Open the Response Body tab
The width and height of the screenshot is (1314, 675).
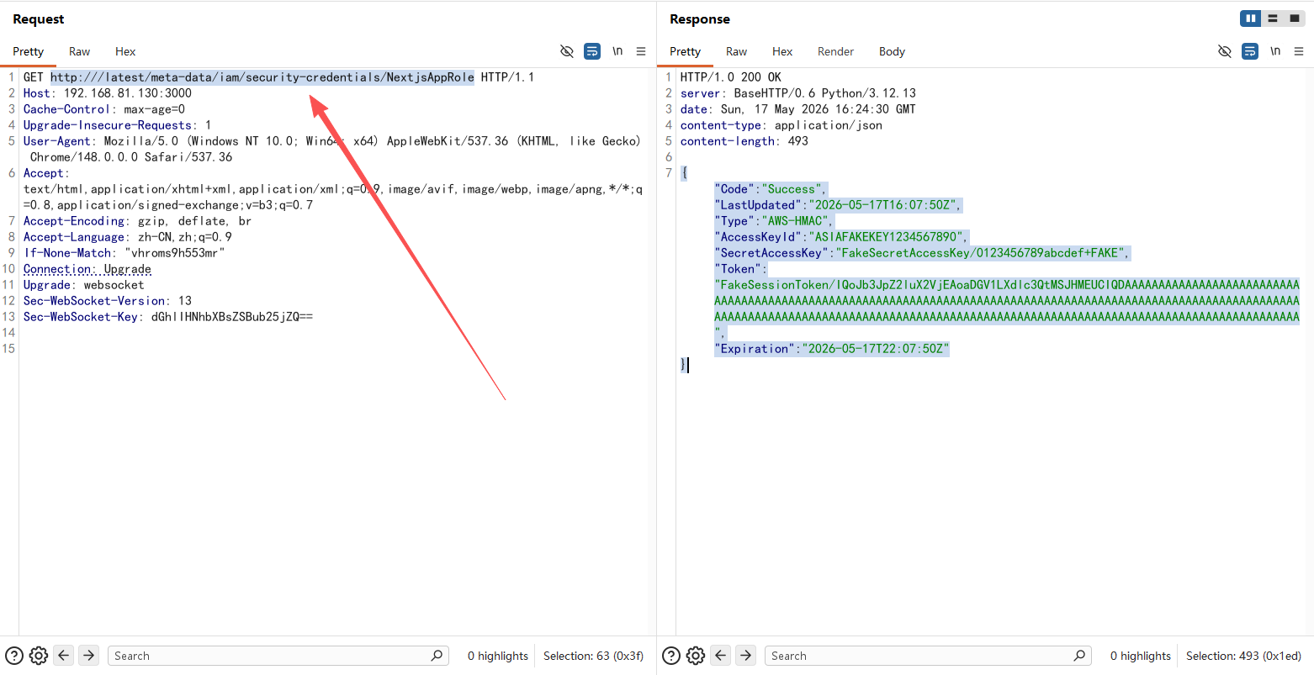pyautogui.click(x=892, y=51)
